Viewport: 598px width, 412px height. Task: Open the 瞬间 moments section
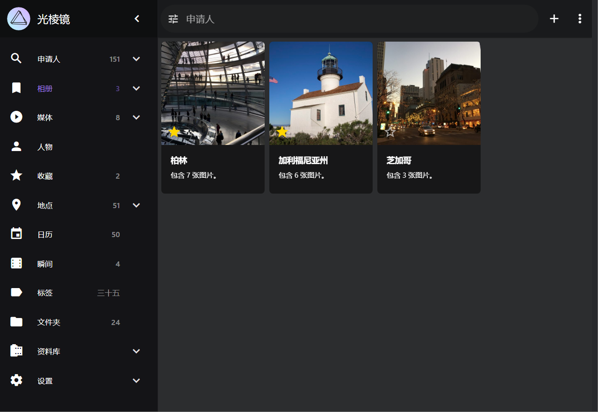45,264
